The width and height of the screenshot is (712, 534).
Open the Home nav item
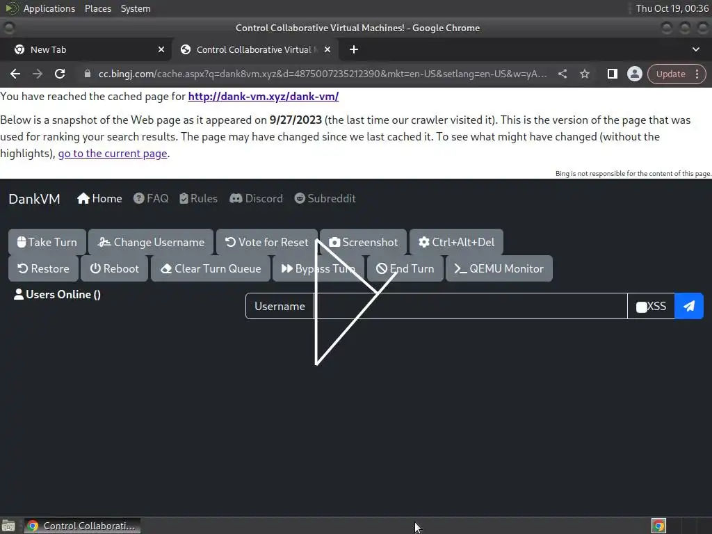[x=99, y=198]
